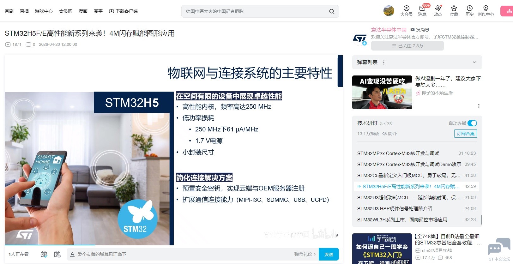Open the 如何逼自己一周学会STM32入门 thumbnail
513x264 pixels.
pyautogui.click(x=382, y=249)
